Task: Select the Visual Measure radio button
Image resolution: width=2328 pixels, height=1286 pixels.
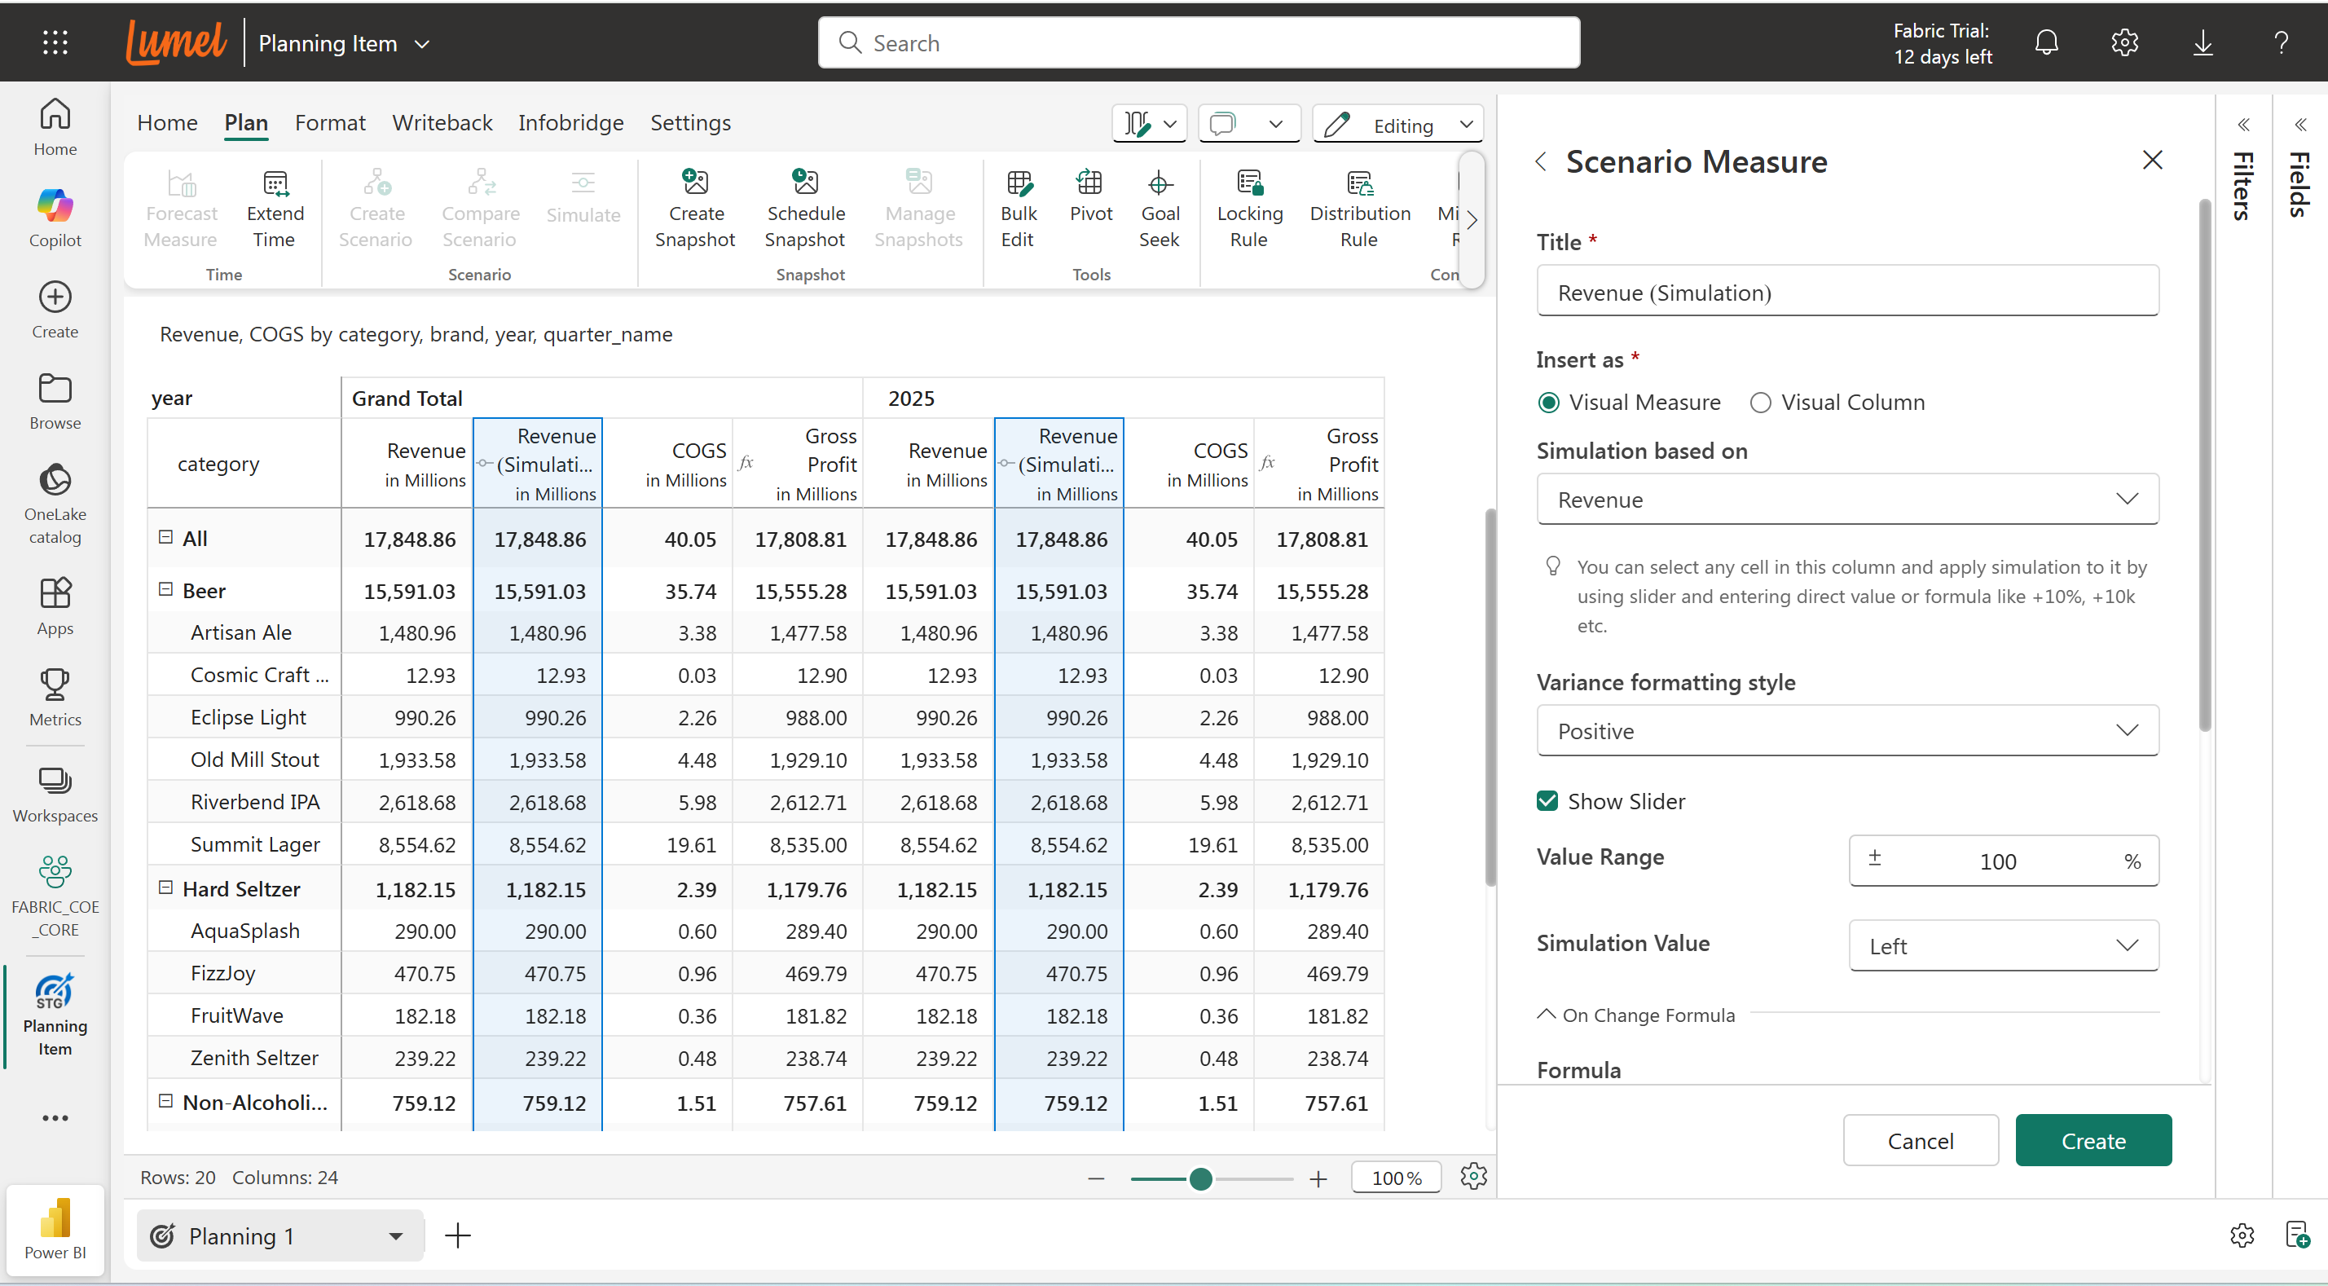Action: pos(1548,402)
